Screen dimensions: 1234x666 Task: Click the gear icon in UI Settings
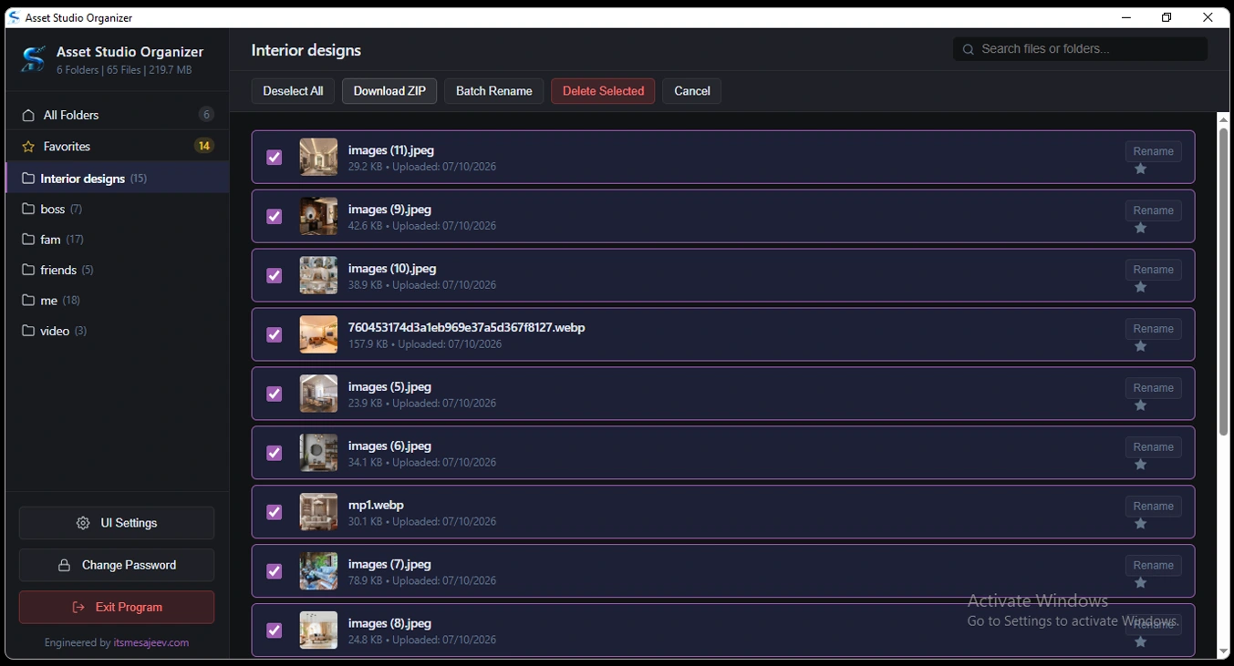tap(83, 523)
